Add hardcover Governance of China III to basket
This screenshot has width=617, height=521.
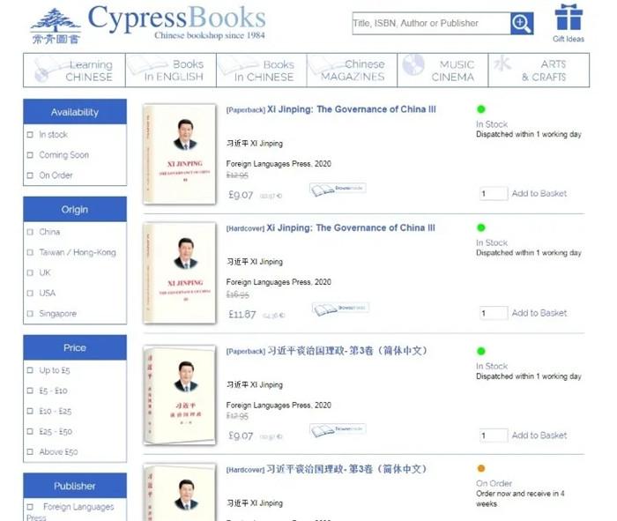[x=539, y=313]
